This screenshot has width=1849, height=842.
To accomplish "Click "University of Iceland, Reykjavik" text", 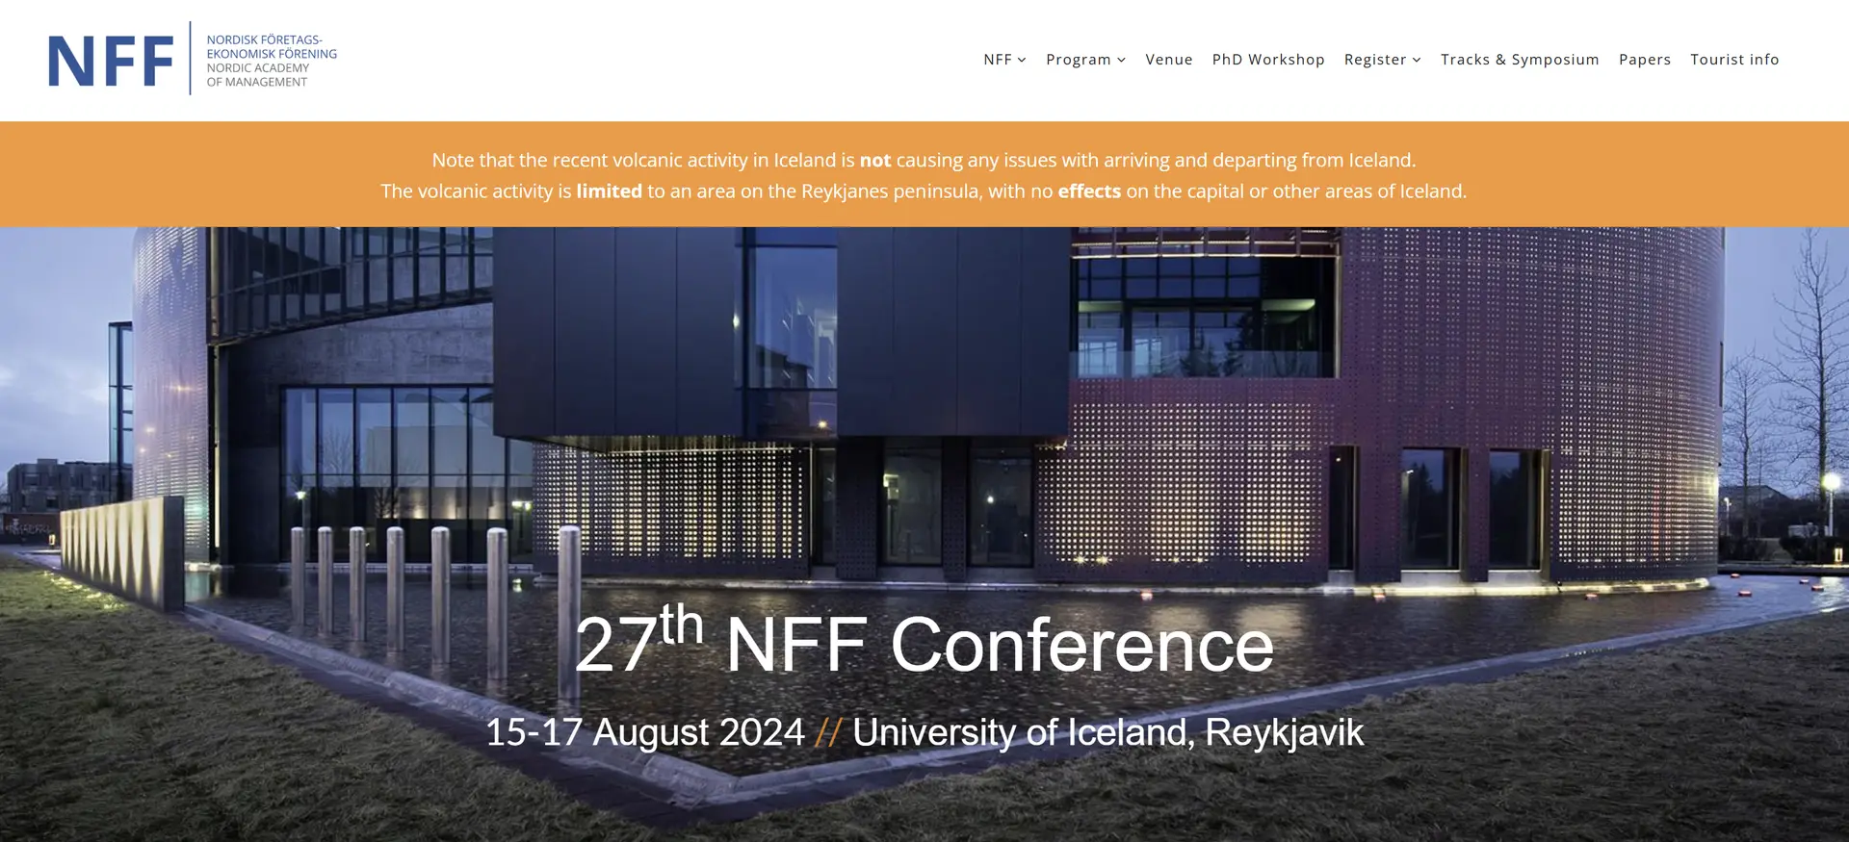I will [x=1107, y=733].
